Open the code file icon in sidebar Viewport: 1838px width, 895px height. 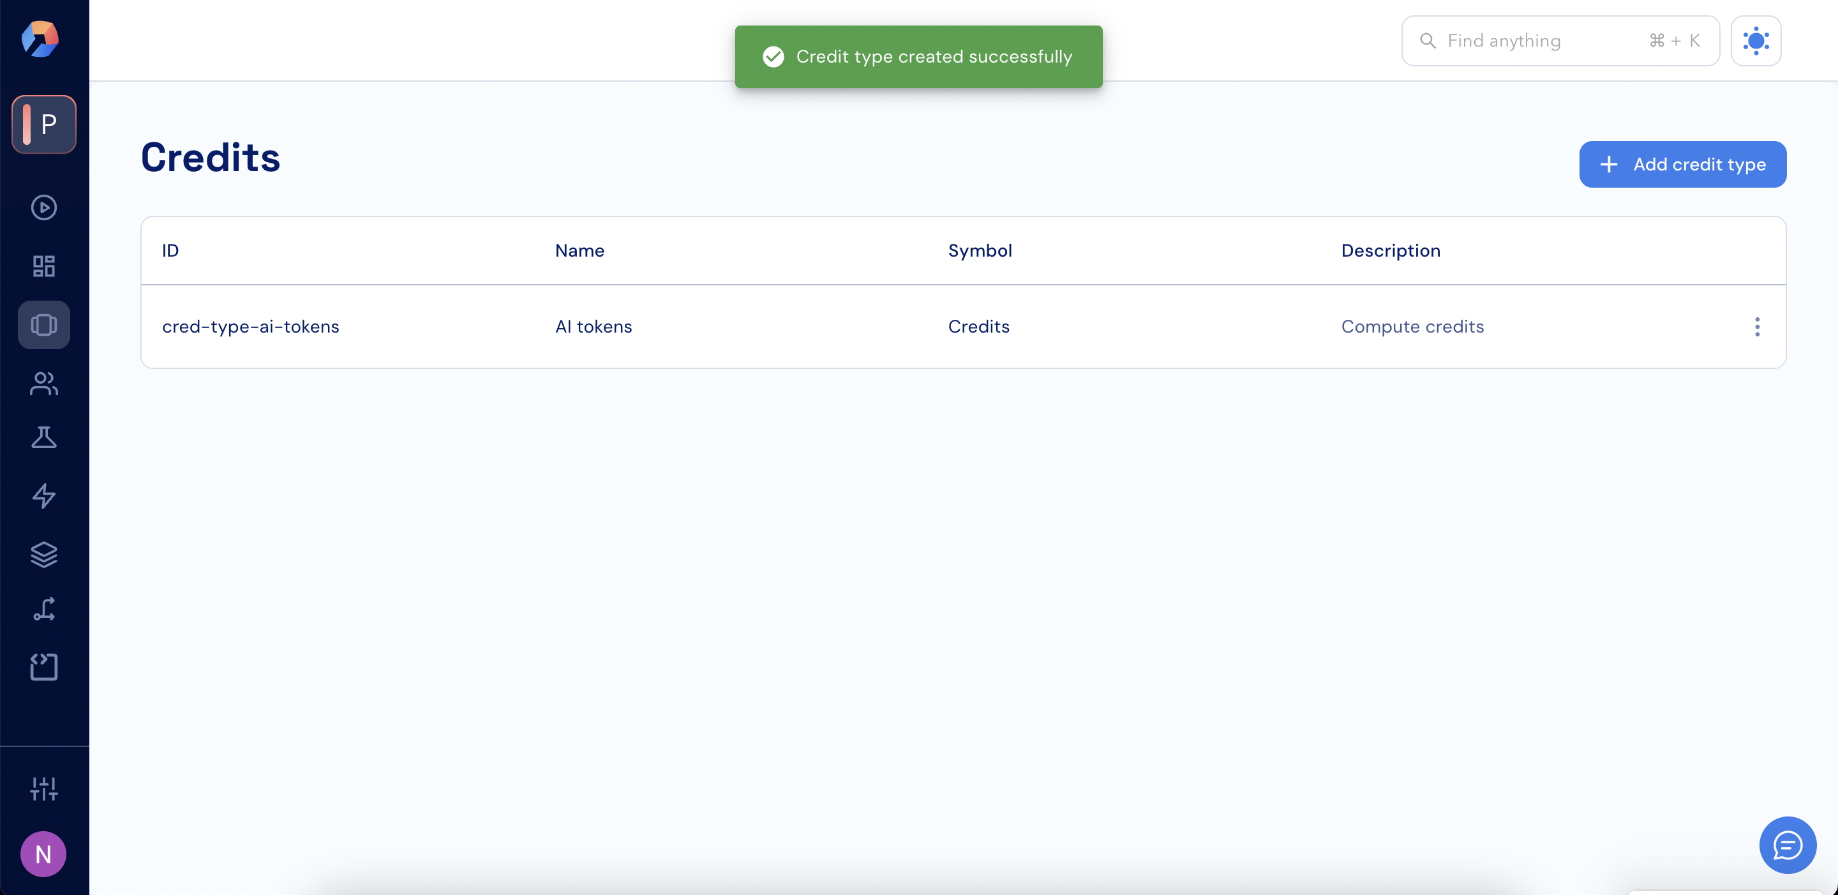43,667
